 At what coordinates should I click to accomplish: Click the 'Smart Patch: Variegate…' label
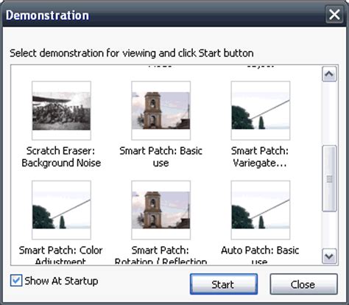tap(260, 157)
